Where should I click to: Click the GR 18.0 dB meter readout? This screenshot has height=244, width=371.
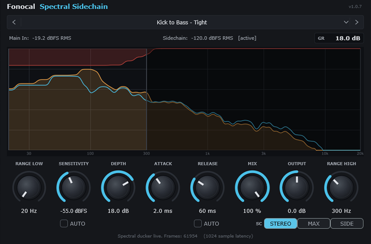pos(339,38)
